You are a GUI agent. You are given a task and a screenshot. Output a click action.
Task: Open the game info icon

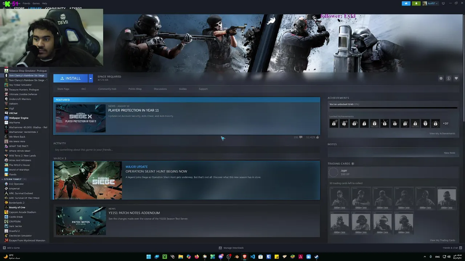coord(449,78)
